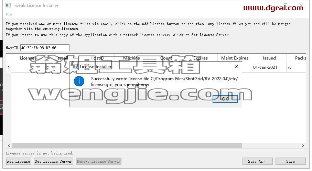Image resolution: width=312 pixels, height=171 pixels.
Task: Close the Tweak License Installer window
Action: pos(301,5)
